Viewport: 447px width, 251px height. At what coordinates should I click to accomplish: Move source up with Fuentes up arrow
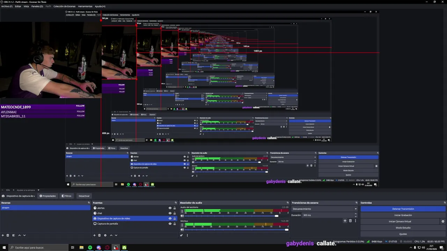[111, 235]
